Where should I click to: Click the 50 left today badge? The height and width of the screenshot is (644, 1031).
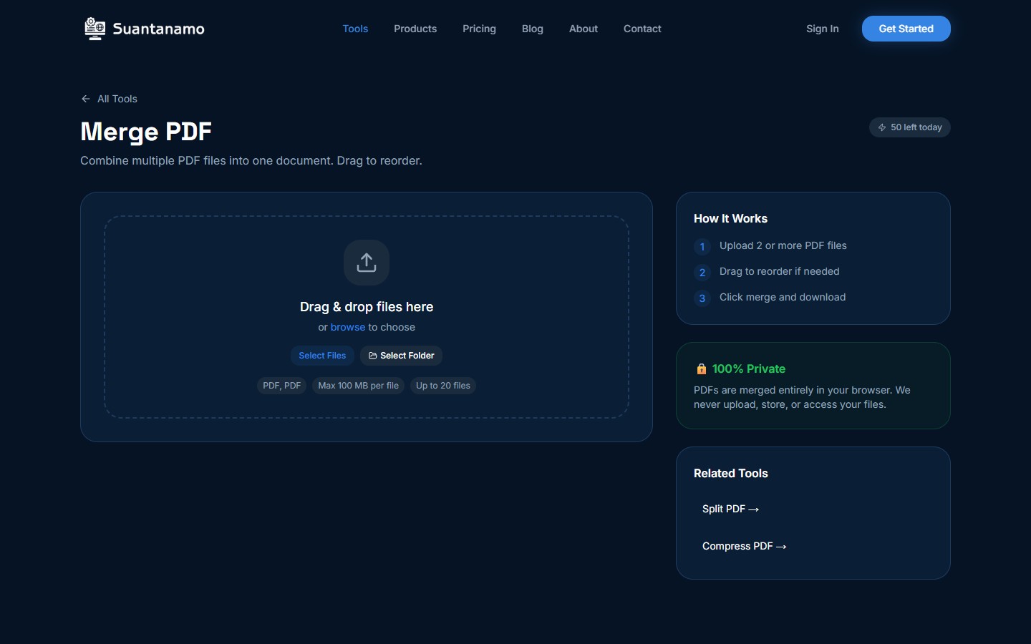click(x=910, y=127)
